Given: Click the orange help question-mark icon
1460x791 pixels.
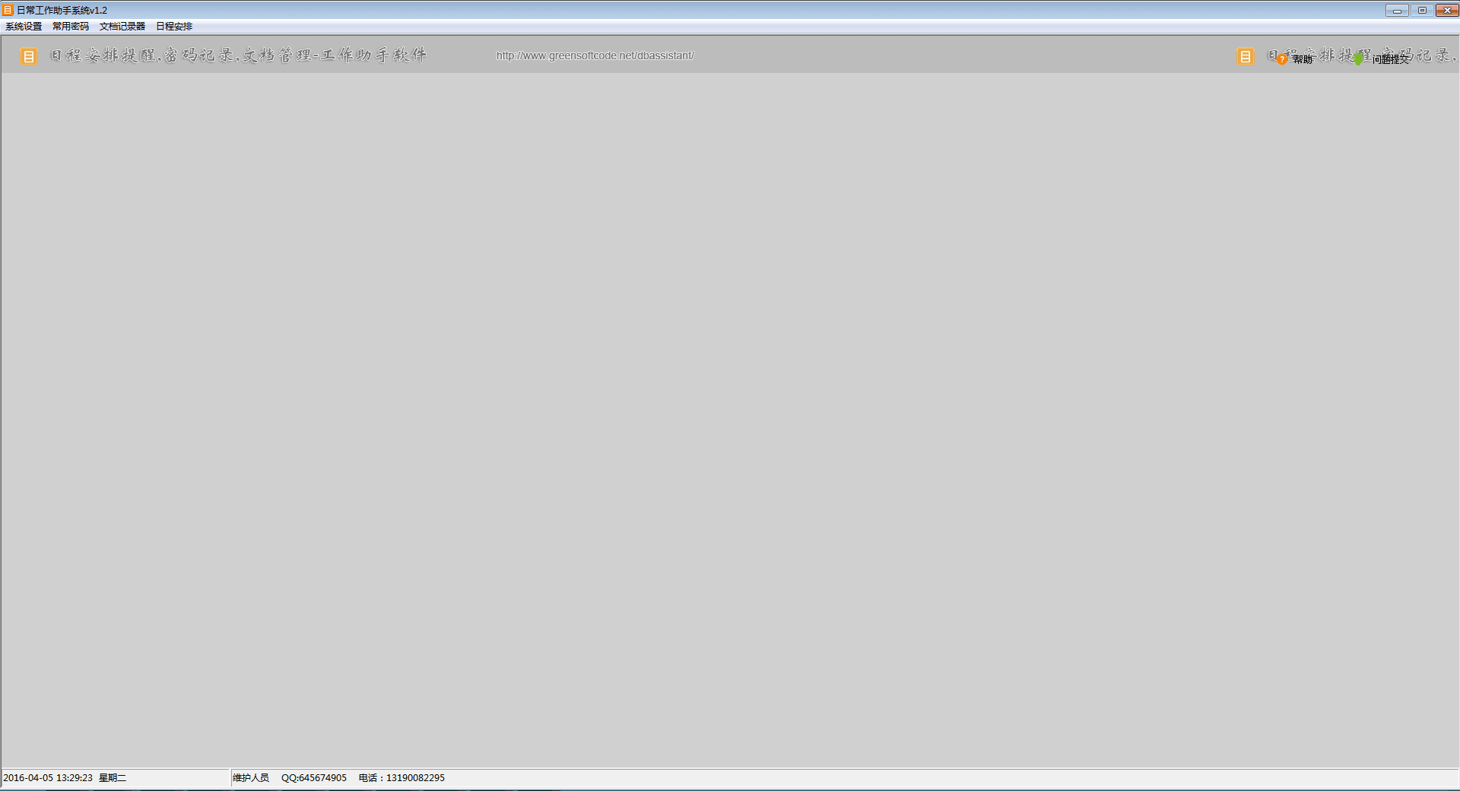Looking at the screenshot, I should 1282,59.
